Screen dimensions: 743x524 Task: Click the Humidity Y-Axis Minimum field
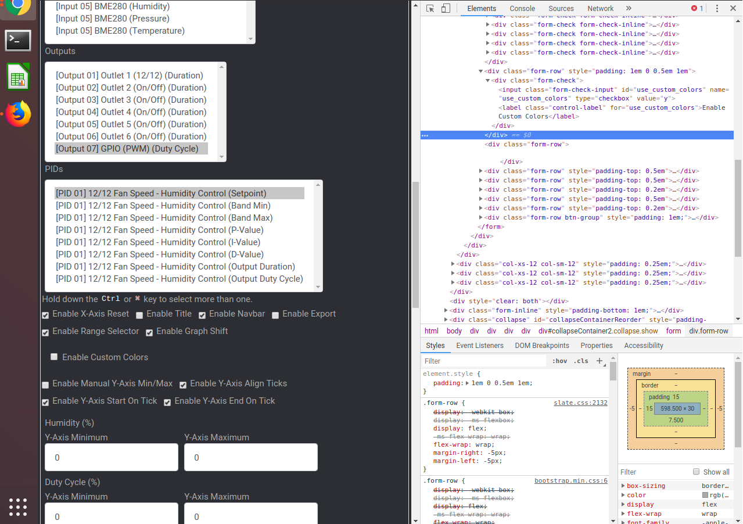[x=111, y=457]
